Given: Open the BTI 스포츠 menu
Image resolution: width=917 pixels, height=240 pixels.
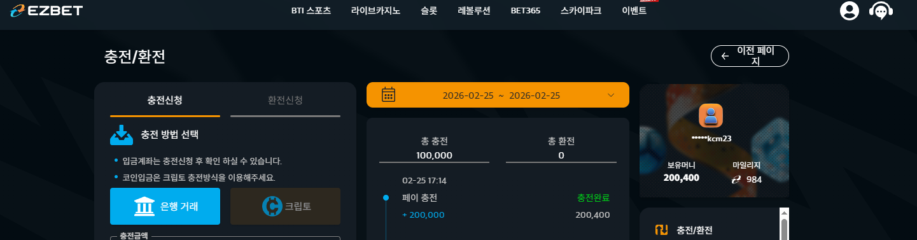Looking at the screenshot, I should 311,11.
